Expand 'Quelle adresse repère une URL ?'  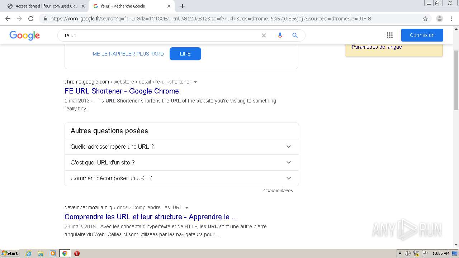click(x=181, y=147)
